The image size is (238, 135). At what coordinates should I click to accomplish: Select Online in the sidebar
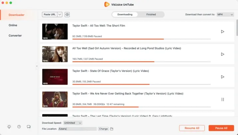(13, 25)
